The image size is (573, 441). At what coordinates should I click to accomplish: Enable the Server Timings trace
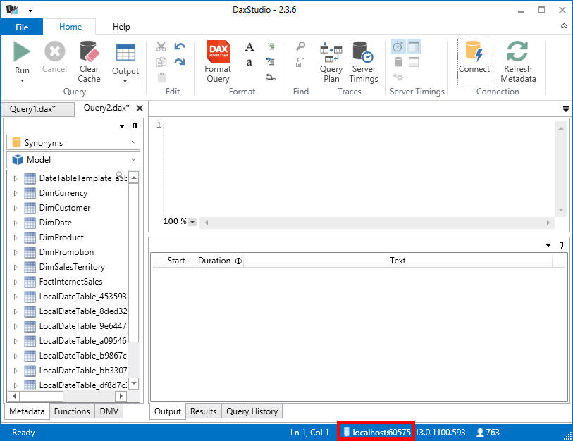[363, 53]
